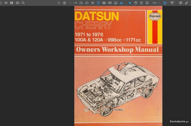Go to next page with down arrow
This screenshot has width=191, height=126.
tap(64, 3)
